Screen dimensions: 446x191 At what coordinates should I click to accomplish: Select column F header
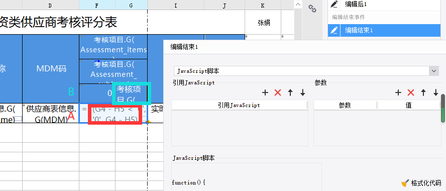pyautogui.click(x=97, y=5)
